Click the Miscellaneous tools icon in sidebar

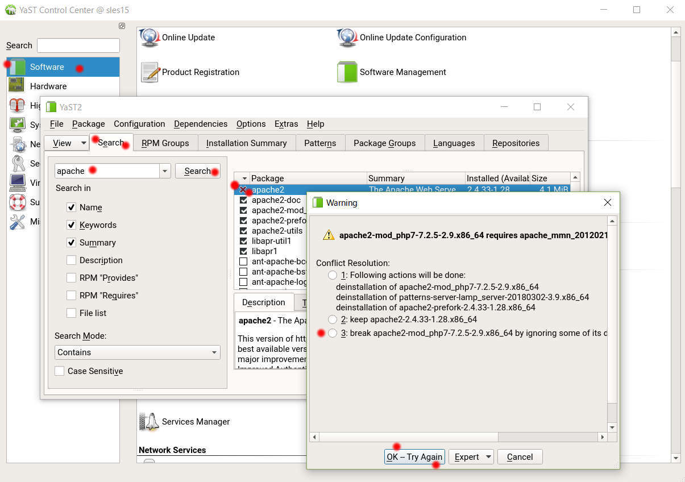pos(17,222)
